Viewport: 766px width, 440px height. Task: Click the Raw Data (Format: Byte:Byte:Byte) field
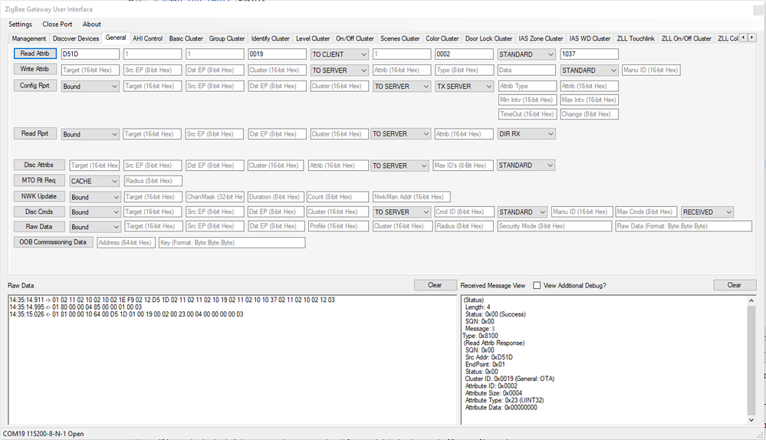tap(683, 226)
